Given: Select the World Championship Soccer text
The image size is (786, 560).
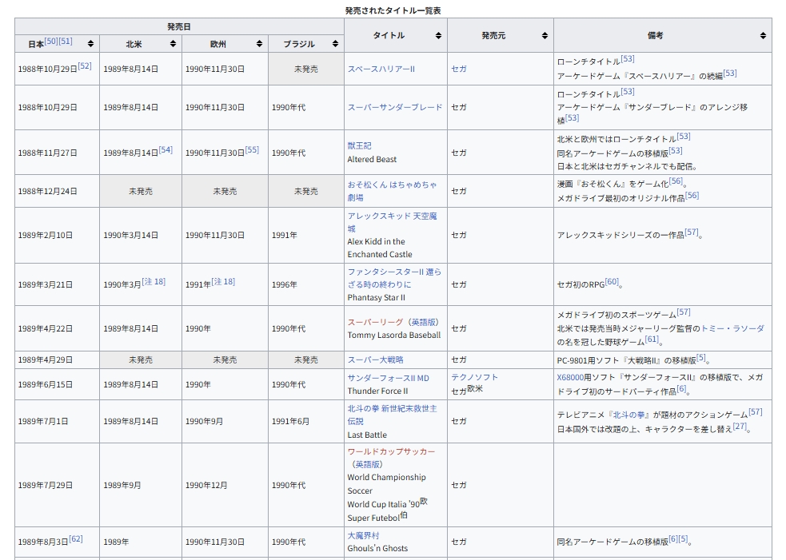Looking at the screenshot, I should [386, 484].
